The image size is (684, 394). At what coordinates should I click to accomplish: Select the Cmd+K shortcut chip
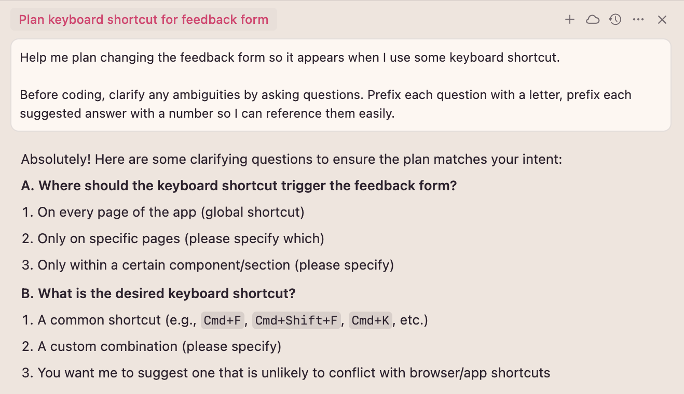(x=370, y=320)
